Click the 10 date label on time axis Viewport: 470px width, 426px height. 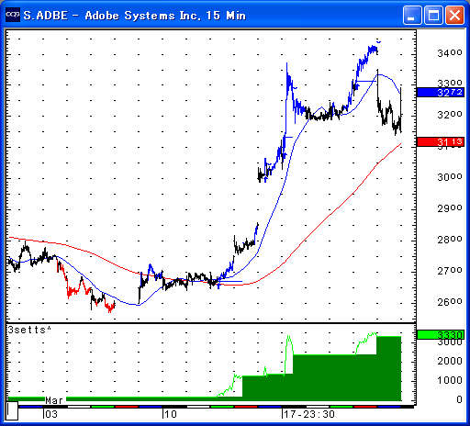point(171,414)
